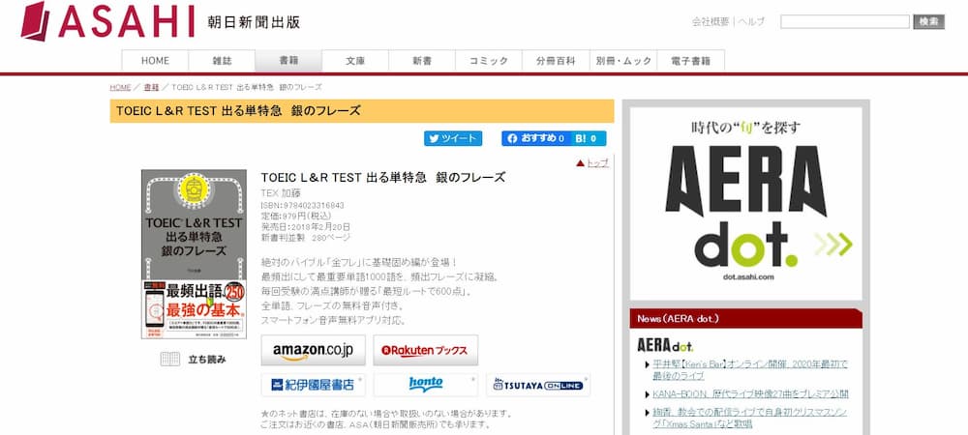This screenshot has width=968, height=435.
Task: Open the KANA-BOON ライブ映像 news article
Action: coord(750,393)
